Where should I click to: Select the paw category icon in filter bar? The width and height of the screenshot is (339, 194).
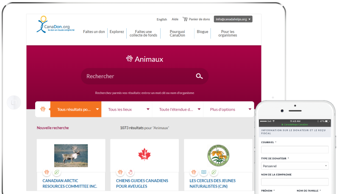(x=43, y=109)
